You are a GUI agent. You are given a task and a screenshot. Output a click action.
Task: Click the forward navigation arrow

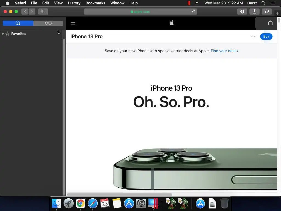coord(32,12)
